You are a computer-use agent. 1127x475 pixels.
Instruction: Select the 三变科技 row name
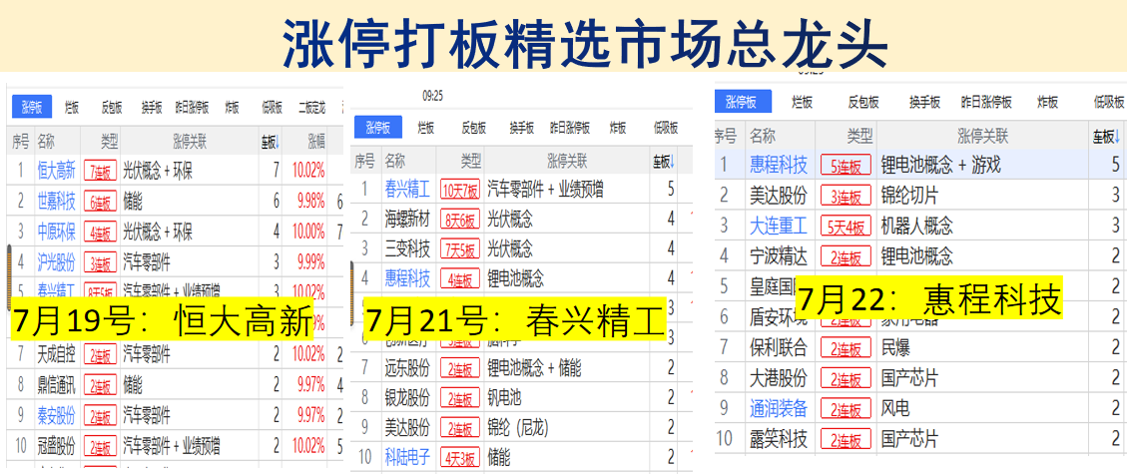click(x=407, y=248)
